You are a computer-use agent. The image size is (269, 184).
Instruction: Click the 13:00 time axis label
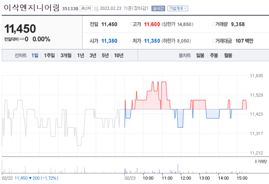coord(204,178)
